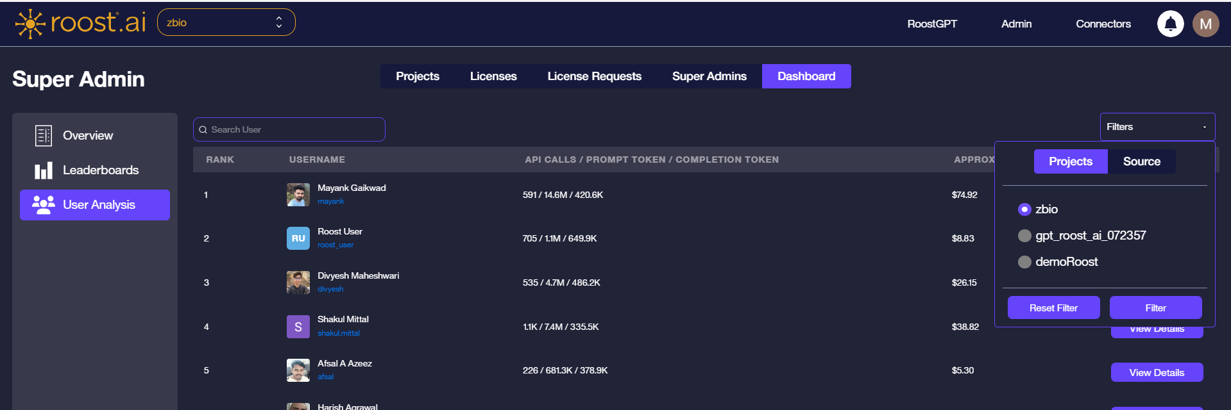Open RoostGPT in the top navigation
1231x410 pixels.
[932, 24]
